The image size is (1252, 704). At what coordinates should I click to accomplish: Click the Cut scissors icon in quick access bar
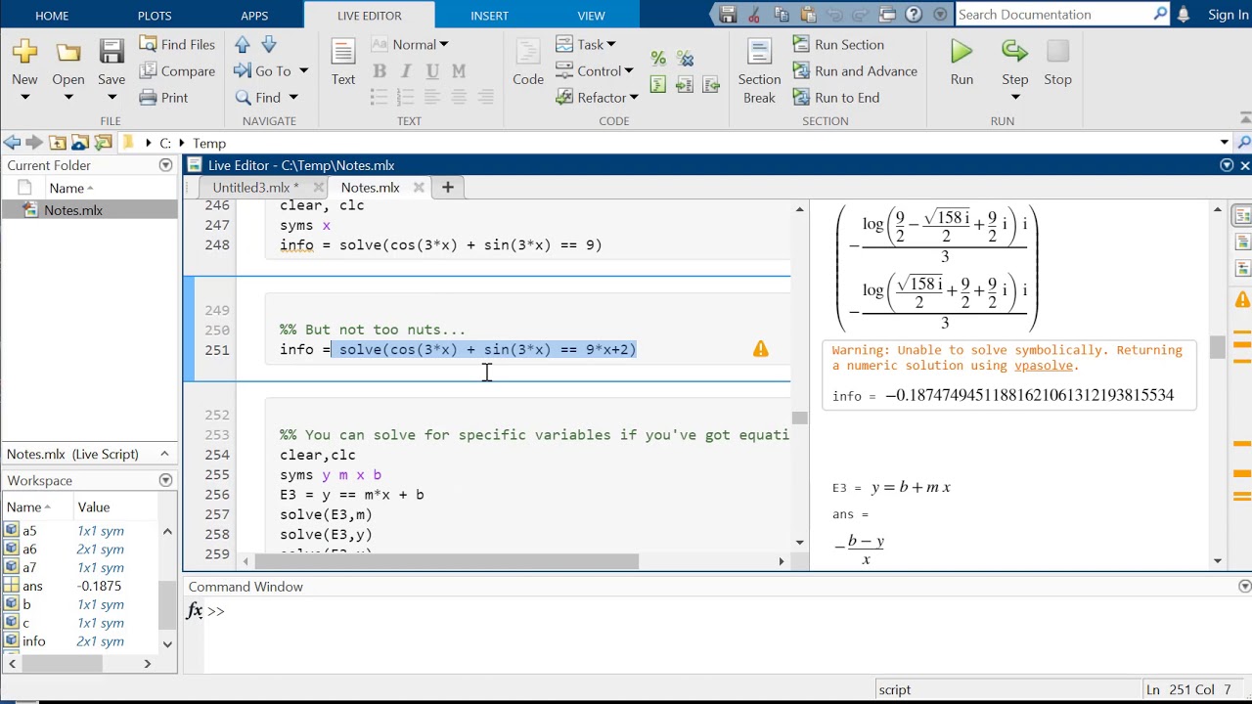(754, 15)
